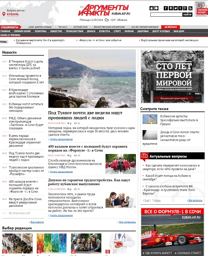
Task: Open Все о Формуле-1 в Сочи banner
Action: (173, 232)
